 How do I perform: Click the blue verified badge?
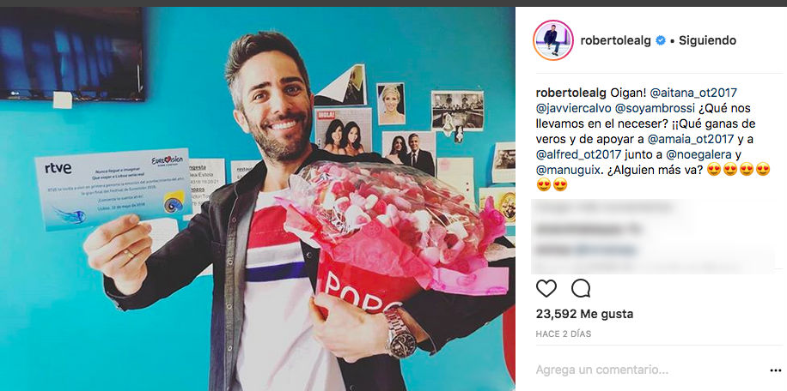[661, 41]
